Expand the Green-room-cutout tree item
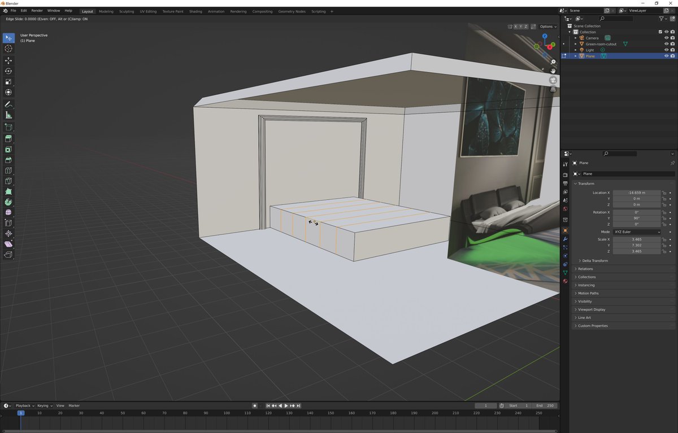 coord(576,44)
